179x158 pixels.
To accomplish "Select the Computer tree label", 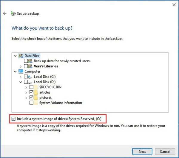I will (33, 72).
